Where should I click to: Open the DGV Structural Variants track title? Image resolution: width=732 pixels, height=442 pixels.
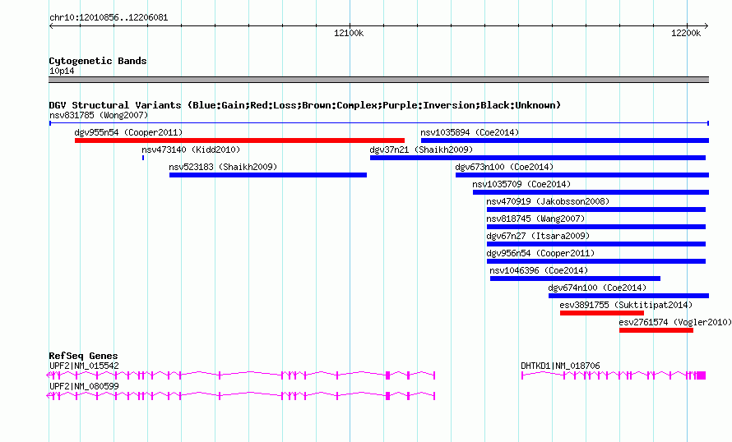point(304,105)
